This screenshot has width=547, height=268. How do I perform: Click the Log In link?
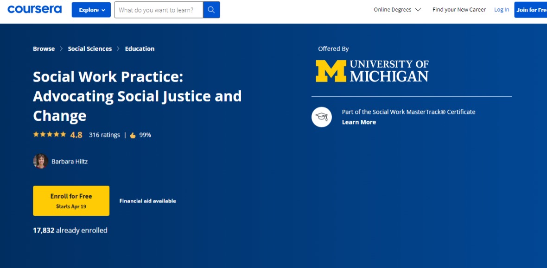(x=502, y=10)
